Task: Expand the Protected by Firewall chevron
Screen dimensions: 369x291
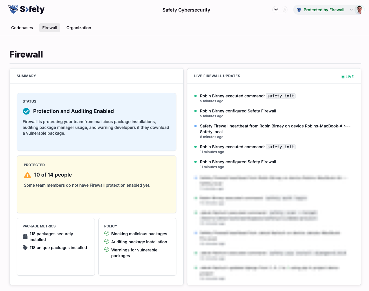Action: [351, 10]
